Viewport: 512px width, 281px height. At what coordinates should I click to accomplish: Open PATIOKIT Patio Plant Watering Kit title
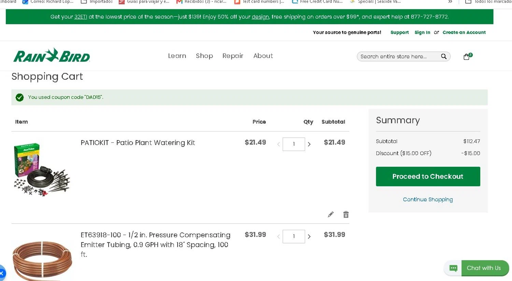[138, 143]
